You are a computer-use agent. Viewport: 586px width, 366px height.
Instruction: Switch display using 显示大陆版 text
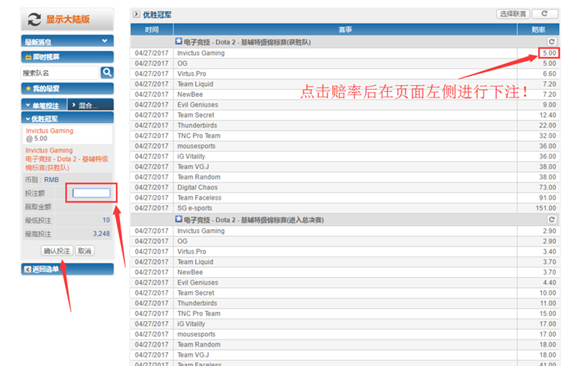click(x=67, y=19)
